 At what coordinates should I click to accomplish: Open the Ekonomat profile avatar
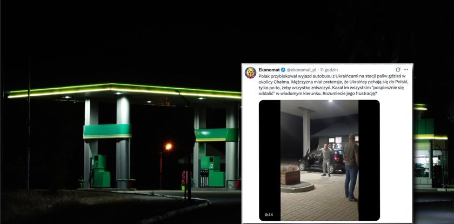[x=250, y=73]
